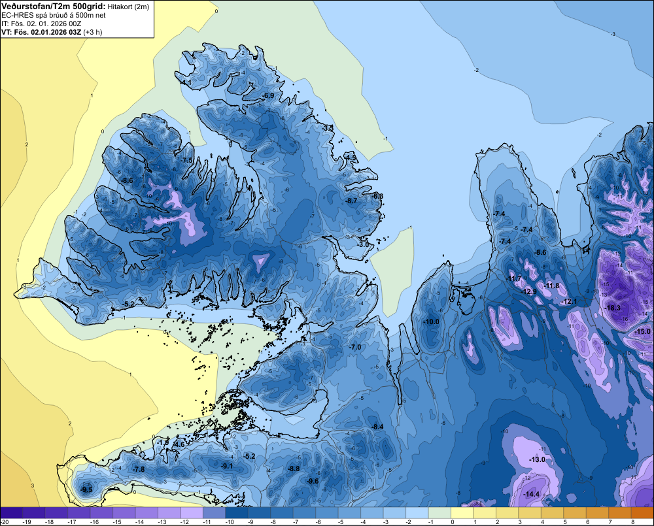Click the '-14' legend scale number

pyautogui.click(x=140, y=522)
